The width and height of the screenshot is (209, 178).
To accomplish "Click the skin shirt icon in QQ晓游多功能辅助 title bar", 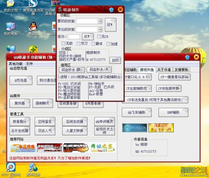I will 187,57.
